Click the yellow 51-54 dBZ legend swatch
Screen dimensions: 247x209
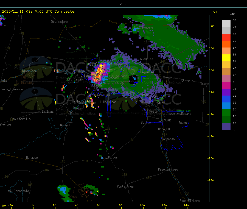[x=226, y=58]
